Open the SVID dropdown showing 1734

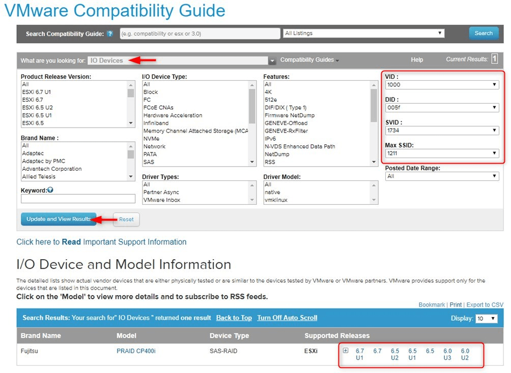pyautogui.click(x=442, y=130)
